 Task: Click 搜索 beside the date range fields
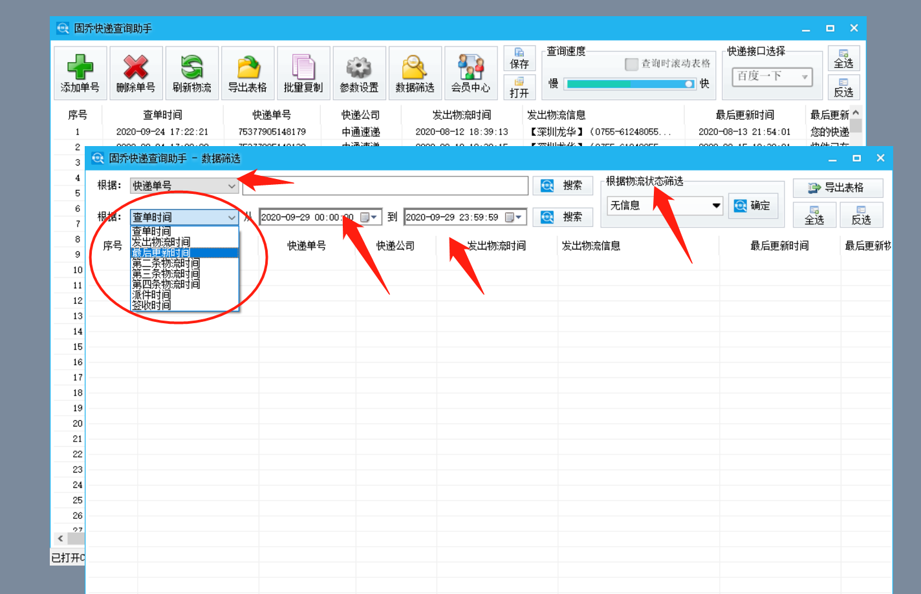pos(563,217)
